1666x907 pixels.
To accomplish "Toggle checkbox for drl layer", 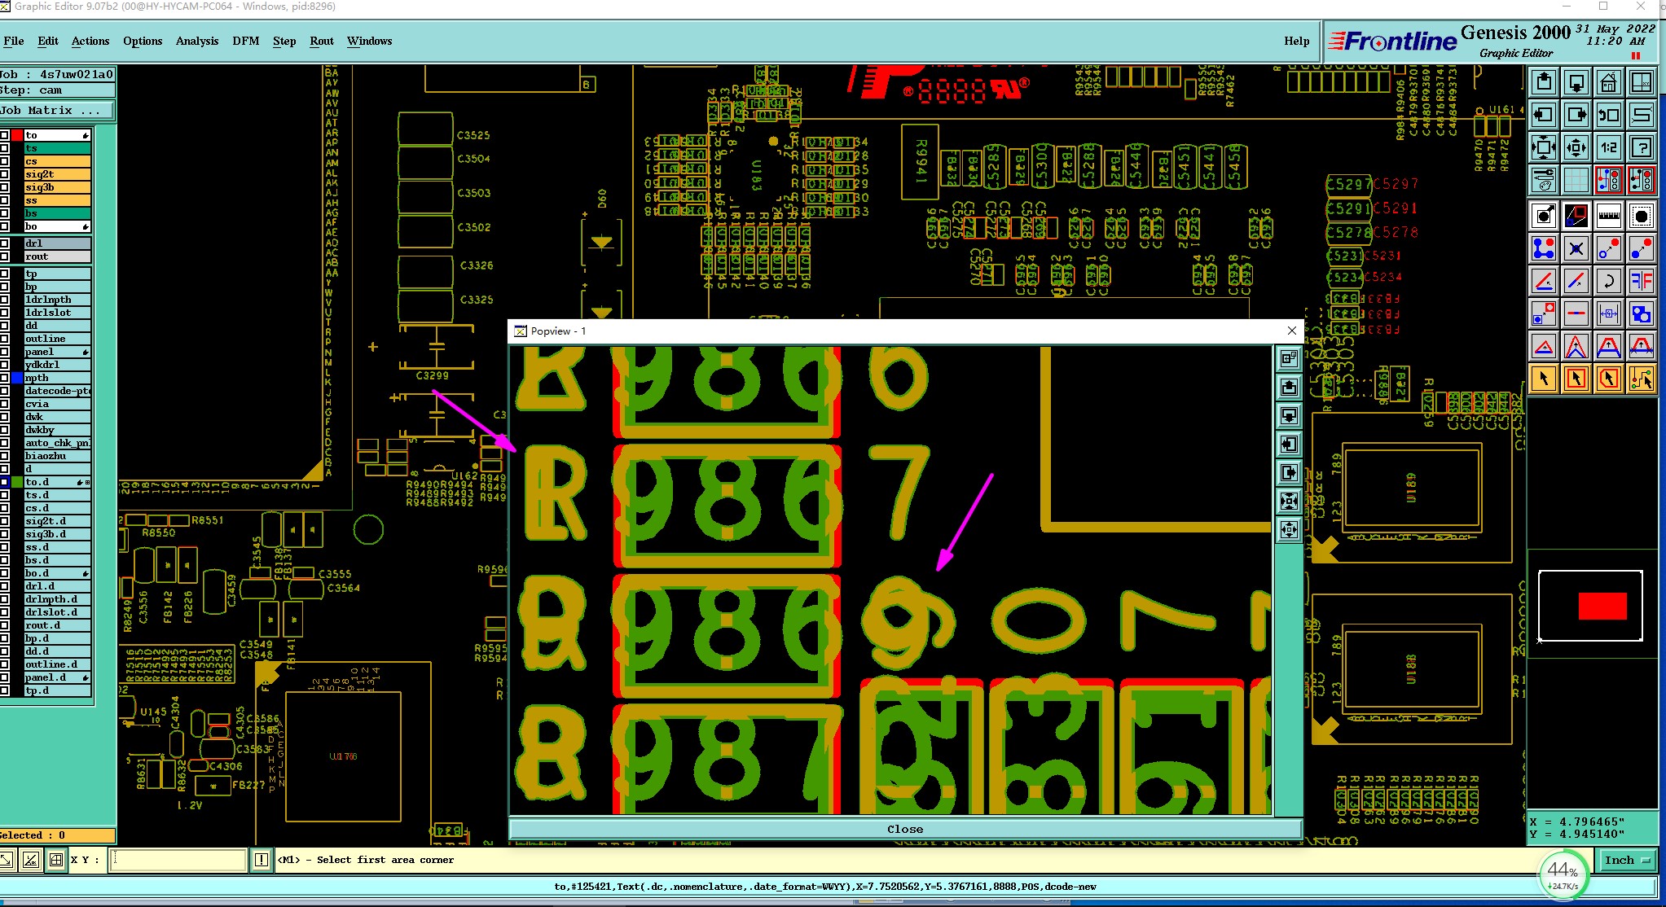I will (5, 243).
